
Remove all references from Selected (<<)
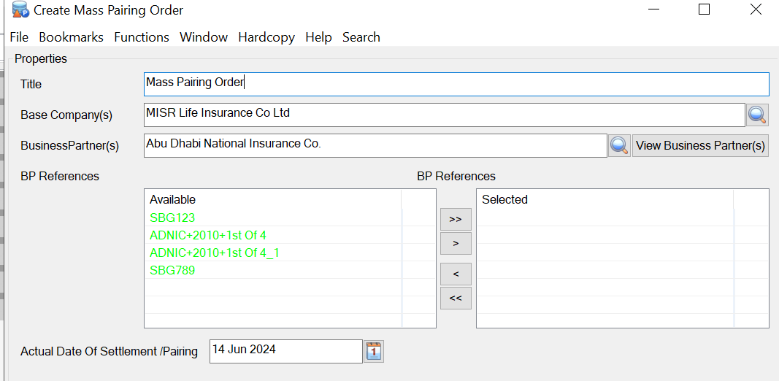click(456, 298)
